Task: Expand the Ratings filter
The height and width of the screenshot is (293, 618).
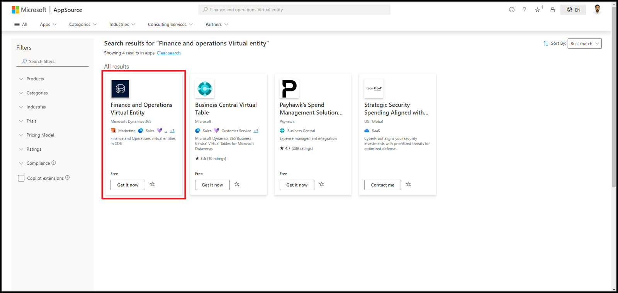Action: [x=30, y=149]
